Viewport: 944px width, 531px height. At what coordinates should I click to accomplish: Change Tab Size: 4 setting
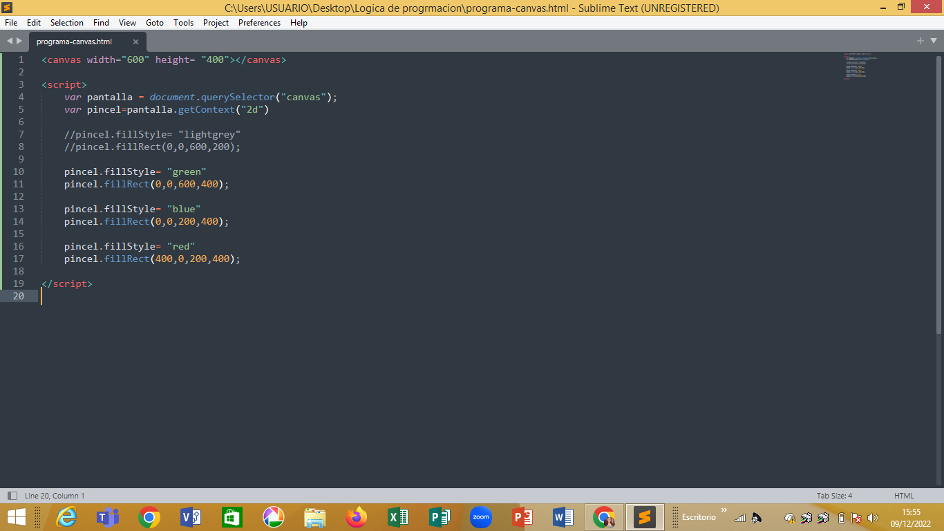[834, 496]
